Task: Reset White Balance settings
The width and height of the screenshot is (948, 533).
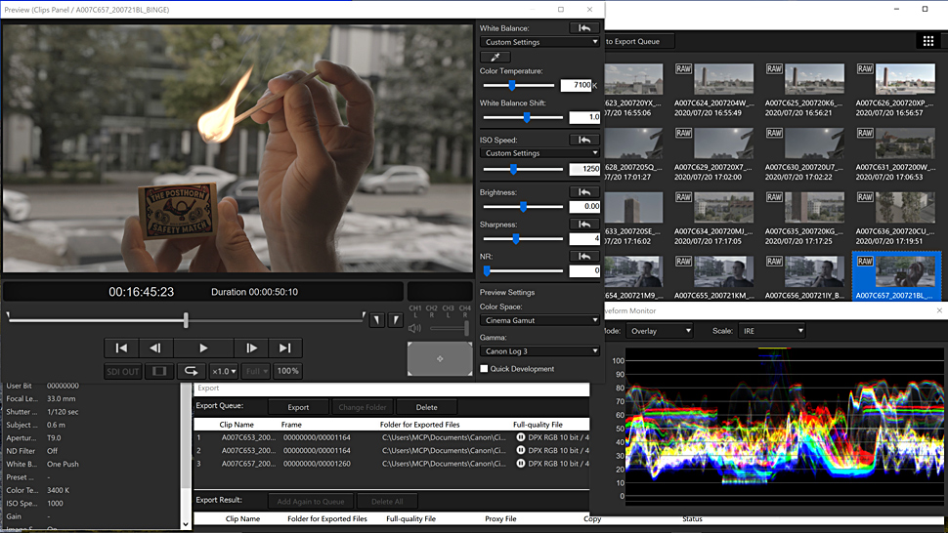Action: tap(584, 27)
